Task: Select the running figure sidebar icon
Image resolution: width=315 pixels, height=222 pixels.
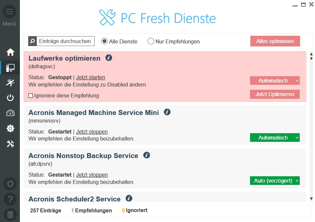Action: pyautogui.click(x=10, y=83)
